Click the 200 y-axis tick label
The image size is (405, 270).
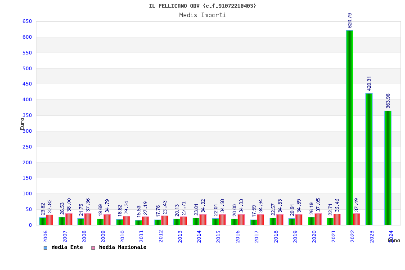[27, 162]
